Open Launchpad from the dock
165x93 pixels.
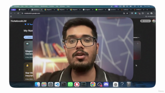(44, 84)
